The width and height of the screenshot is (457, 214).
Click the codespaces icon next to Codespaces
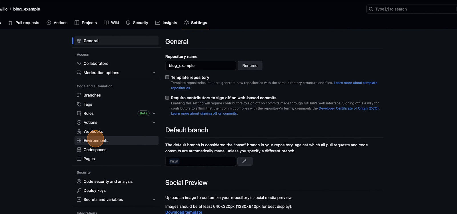[79, 150]
